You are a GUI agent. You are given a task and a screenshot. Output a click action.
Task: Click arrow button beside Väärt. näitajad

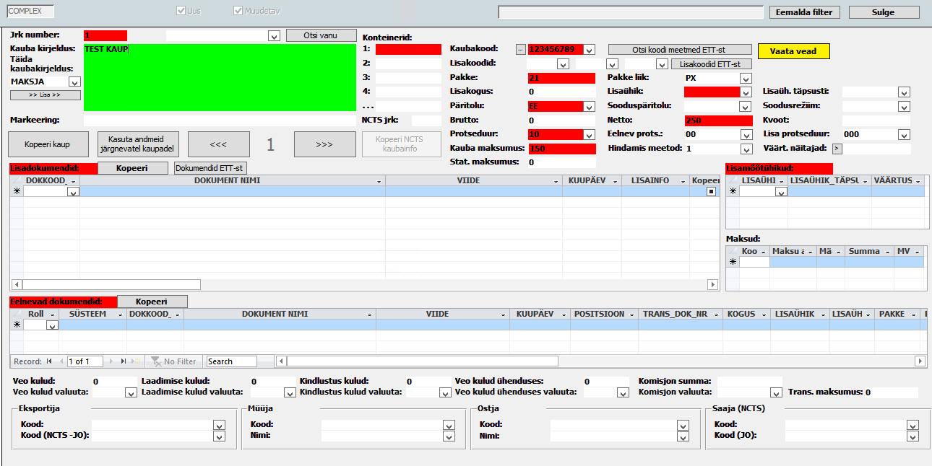837,149
